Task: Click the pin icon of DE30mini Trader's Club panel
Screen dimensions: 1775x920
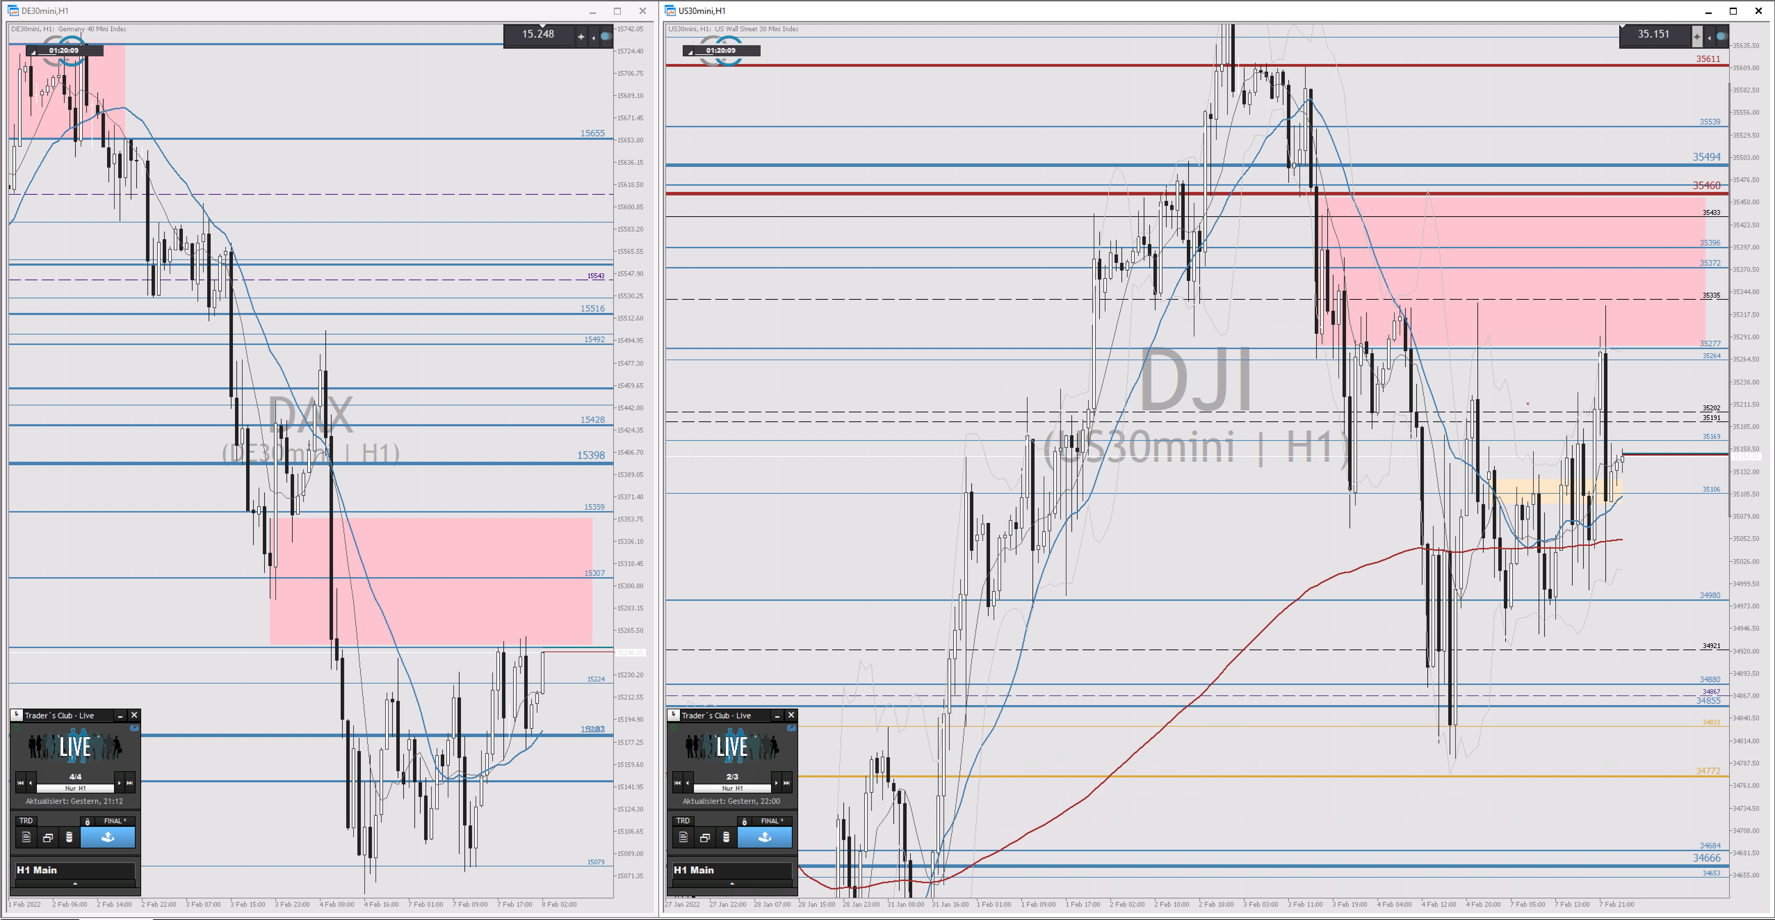Action: (17, 715)
